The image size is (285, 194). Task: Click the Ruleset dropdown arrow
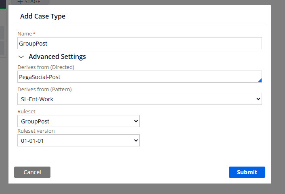pos(136,121)
